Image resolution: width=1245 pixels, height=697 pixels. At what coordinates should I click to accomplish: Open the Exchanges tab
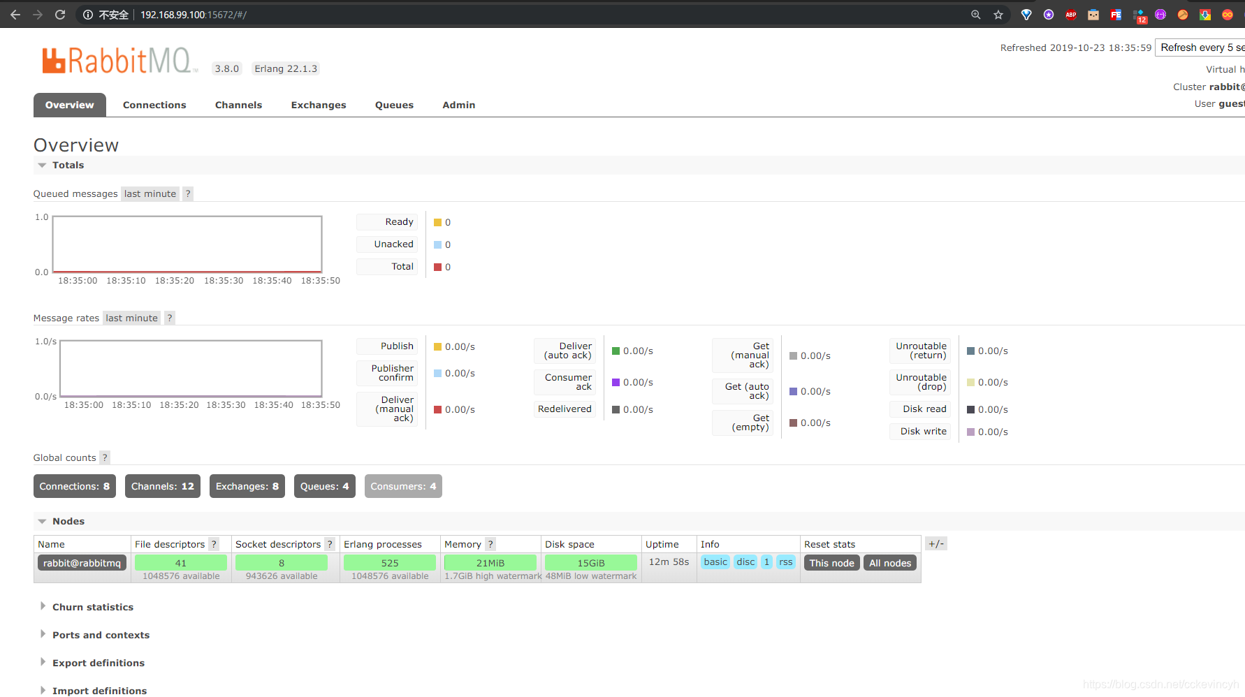coord(319,105)
